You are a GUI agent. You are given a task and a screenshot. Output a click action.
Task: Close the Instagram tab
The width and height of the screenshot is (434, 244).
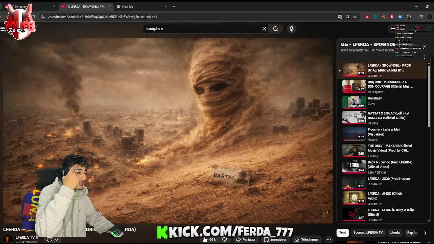coord(54,6)
